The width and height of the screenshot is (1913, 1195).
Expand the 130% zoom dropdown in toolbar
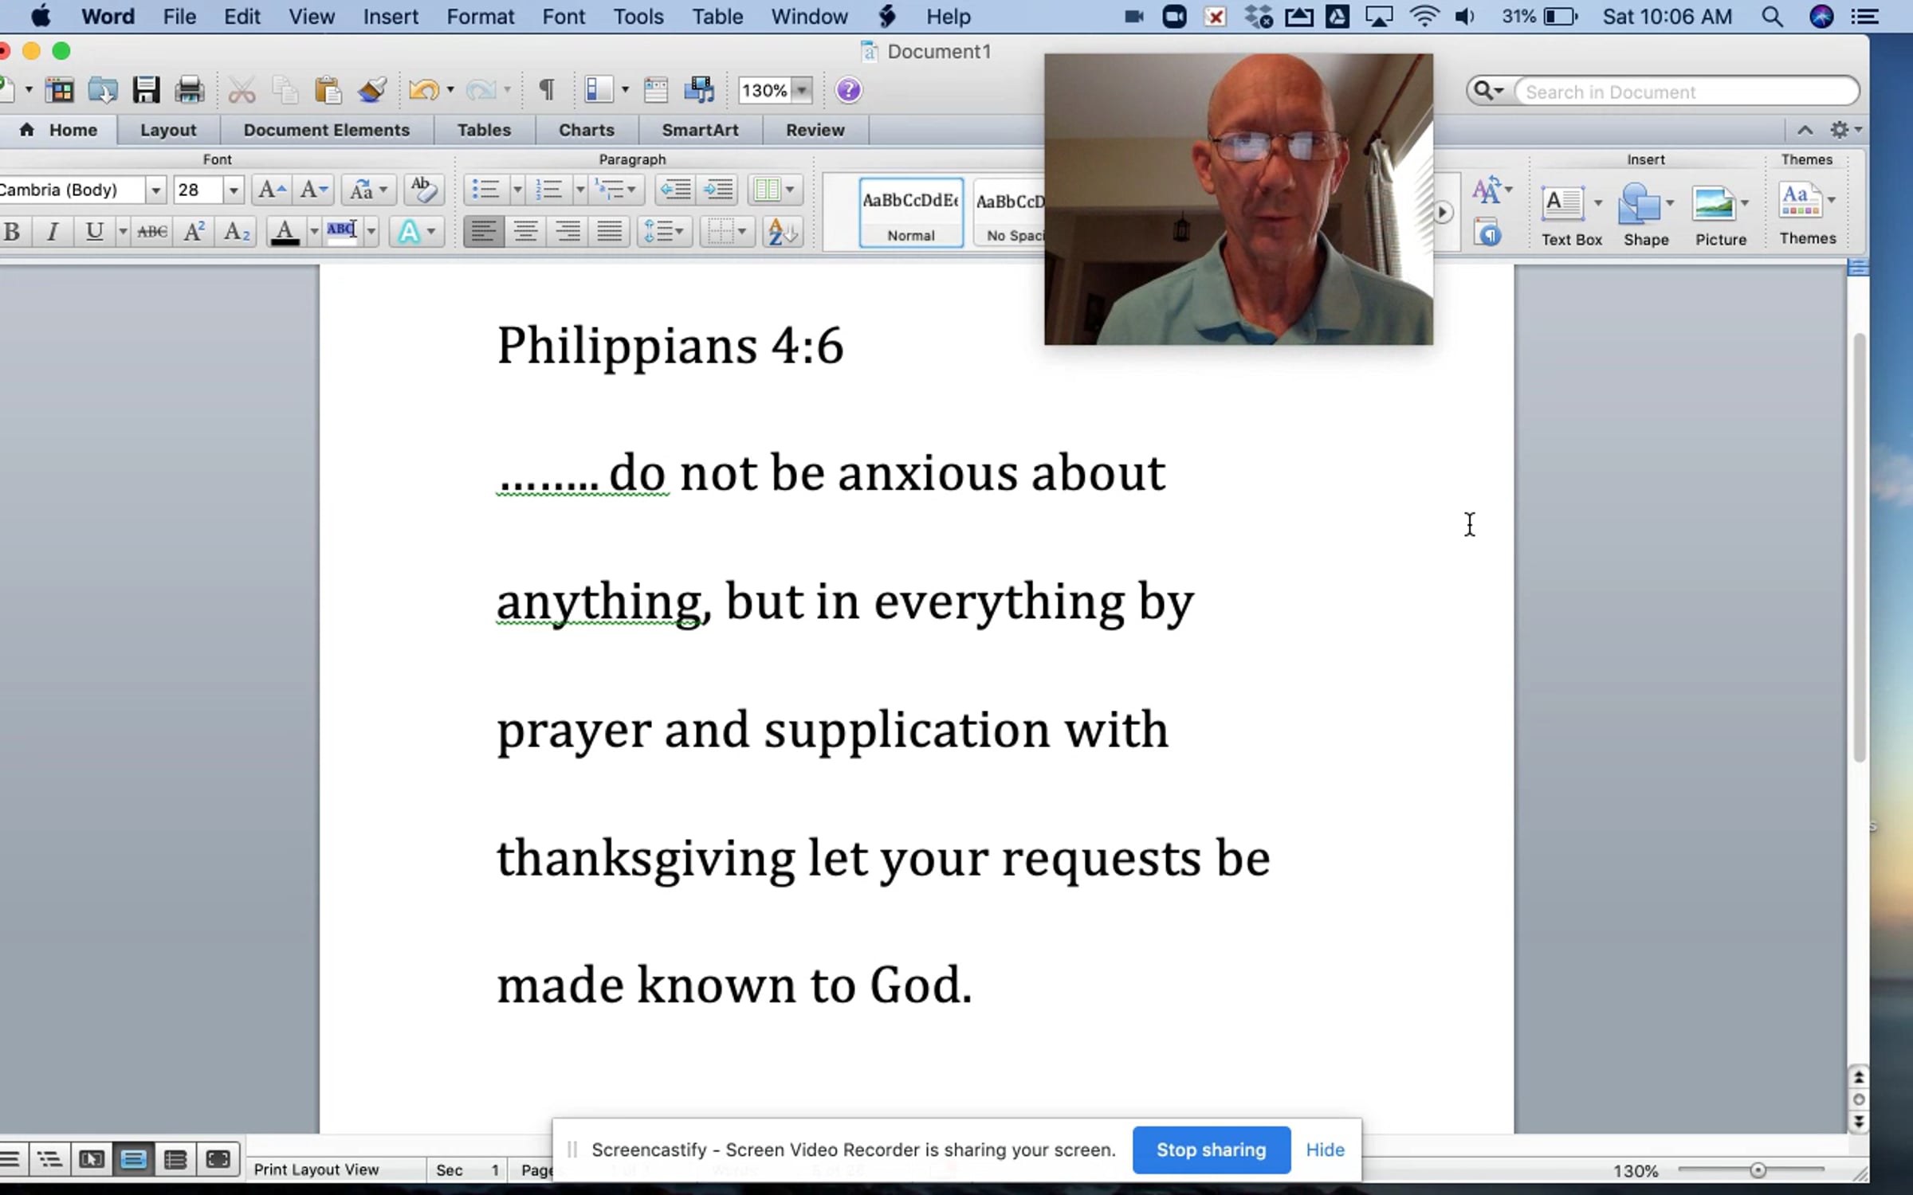point(802,90)
